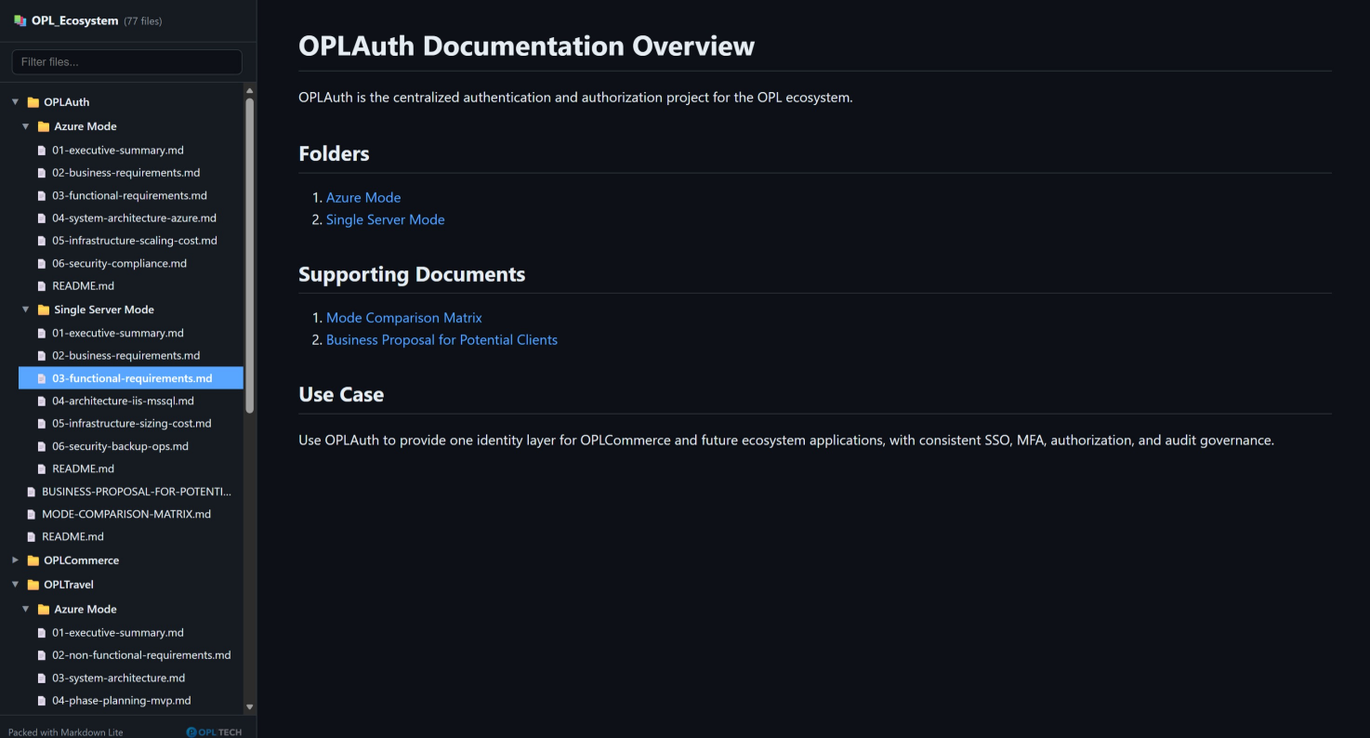
Task: Open the Single Server Mode link
Action: coord(385,219)
